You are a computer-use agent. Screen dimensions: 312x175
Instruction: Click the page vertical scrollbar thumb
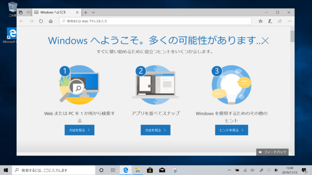(292, 36)
